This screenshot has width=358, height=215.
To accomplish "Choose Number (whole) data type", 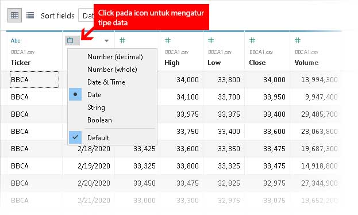I will point(112,69).
